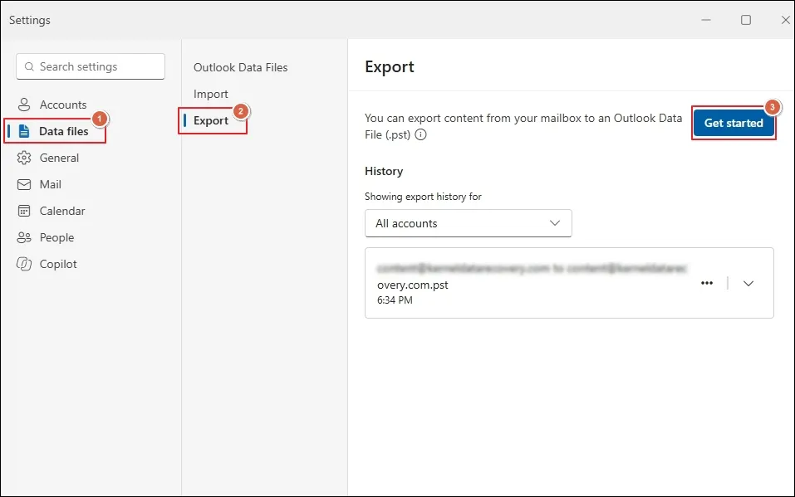Image resolution: width=795 pixels, height=497 pixels.
Task: Click the info icon next to File (.pst)
Action: coord(420,134)
